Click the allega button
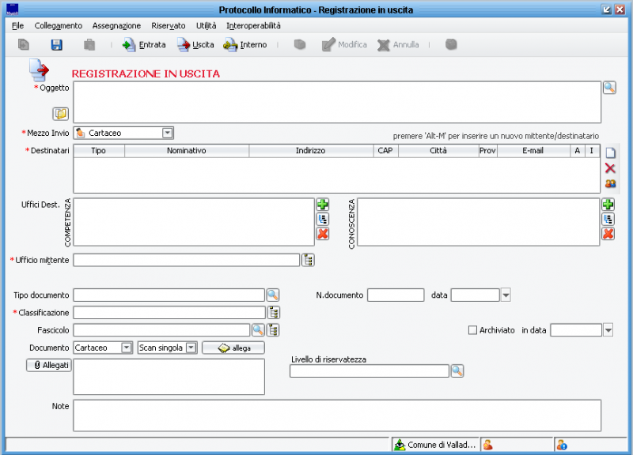633x455 pixels. (x=233, y=348)
